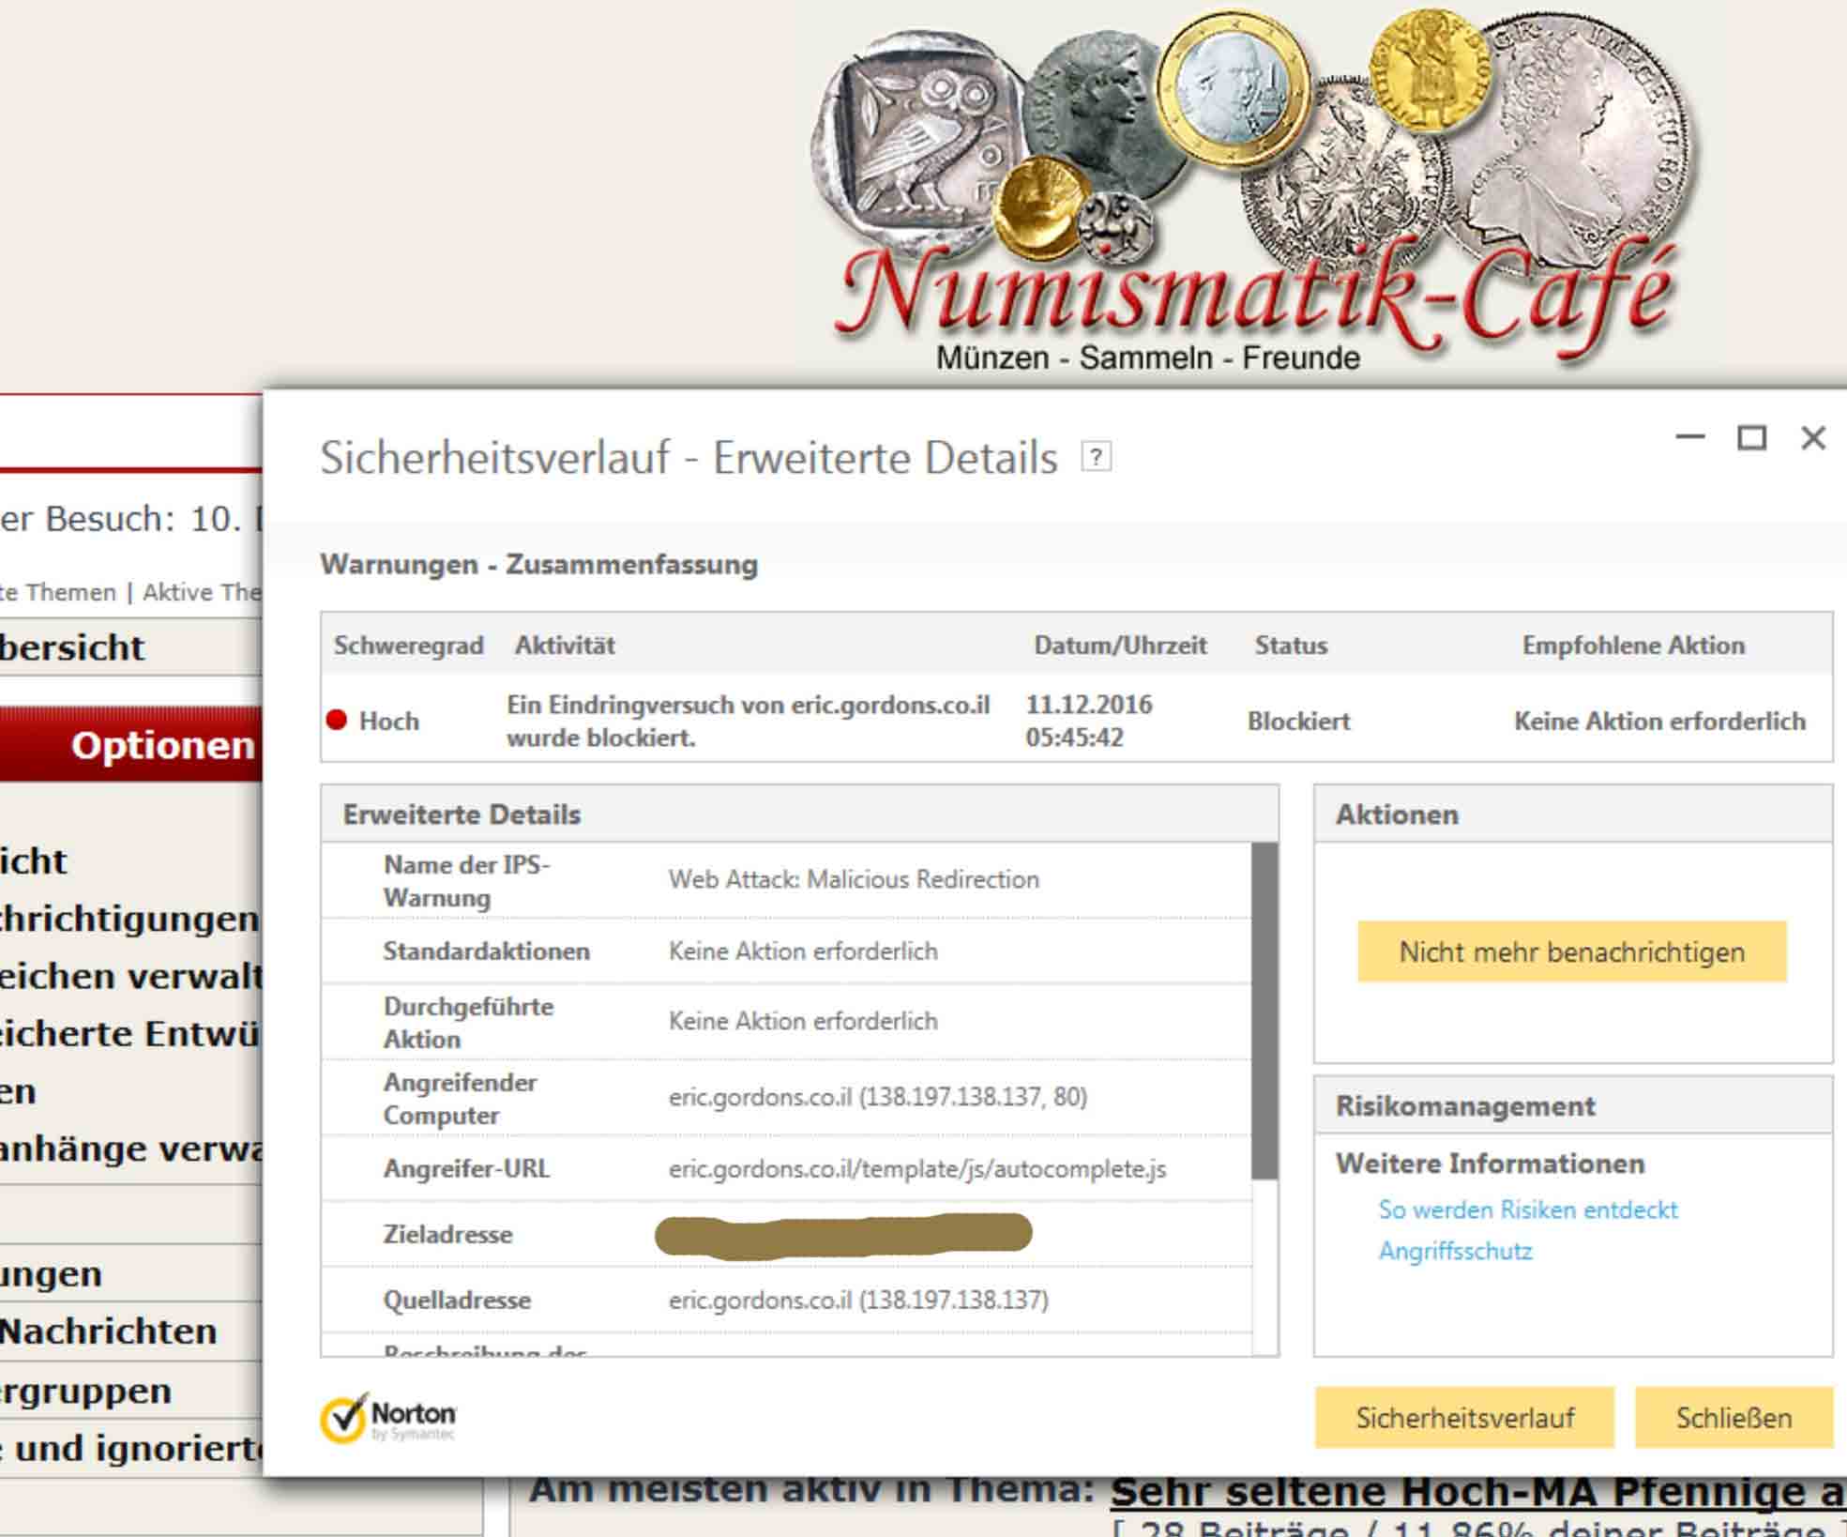The height and width of the screenshot is (1537, 1847).
Task: Click the Aktive Themen link
Action: [201, 593]
